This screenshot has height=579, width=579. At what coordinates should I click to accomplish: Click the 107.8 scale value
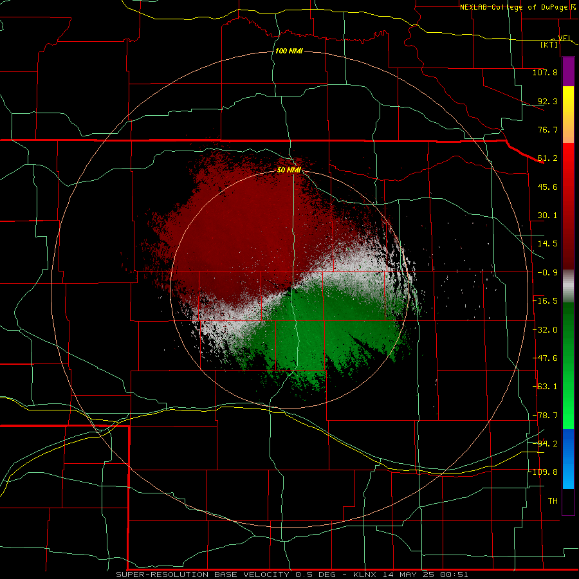(545, 72)
